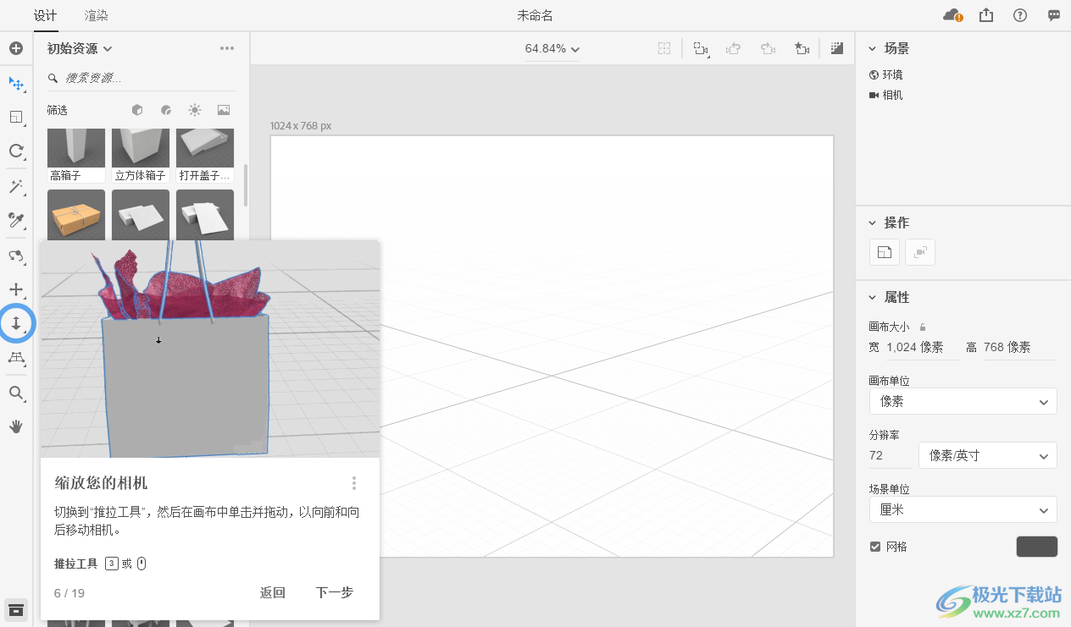The width and height of the screenshot is (1071, 627).
Task: Open the 画布单位 像素 dropdown
Action: coord(963,401)
